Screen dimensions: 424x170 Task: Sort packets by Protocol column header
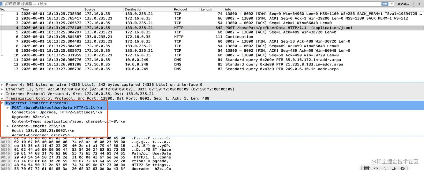coord(186,9)
